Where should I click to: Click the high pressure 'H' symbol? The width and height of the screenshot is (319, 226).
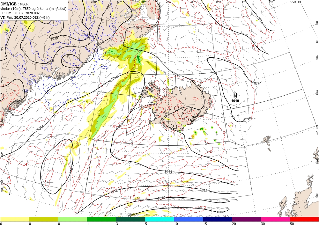click(235, 95)
